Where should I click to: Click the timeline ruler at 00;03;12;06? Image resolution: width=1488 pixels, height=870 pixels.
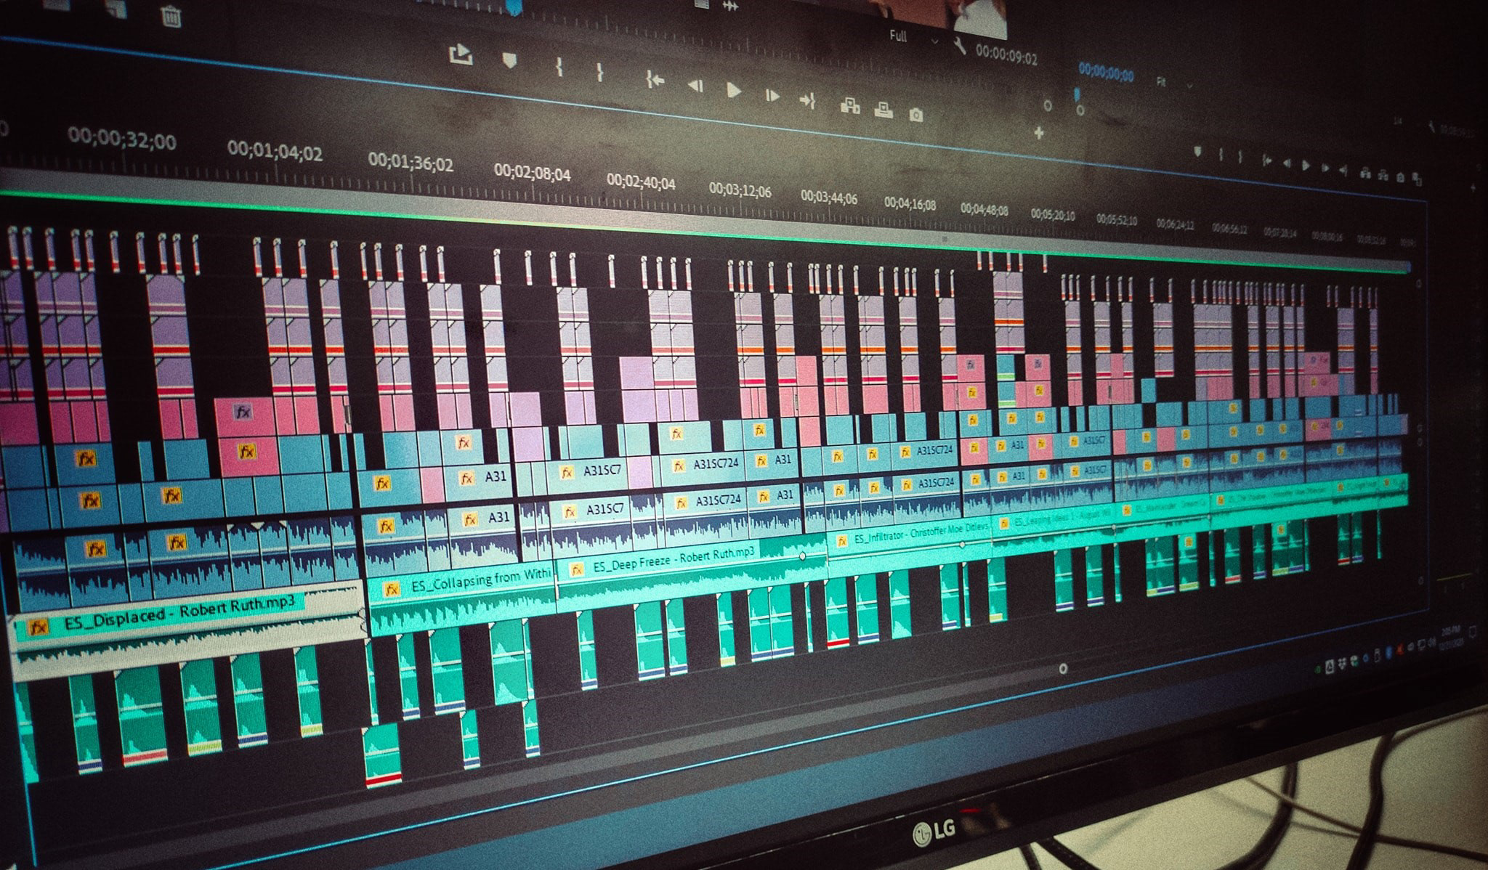(x=740, y=191)
